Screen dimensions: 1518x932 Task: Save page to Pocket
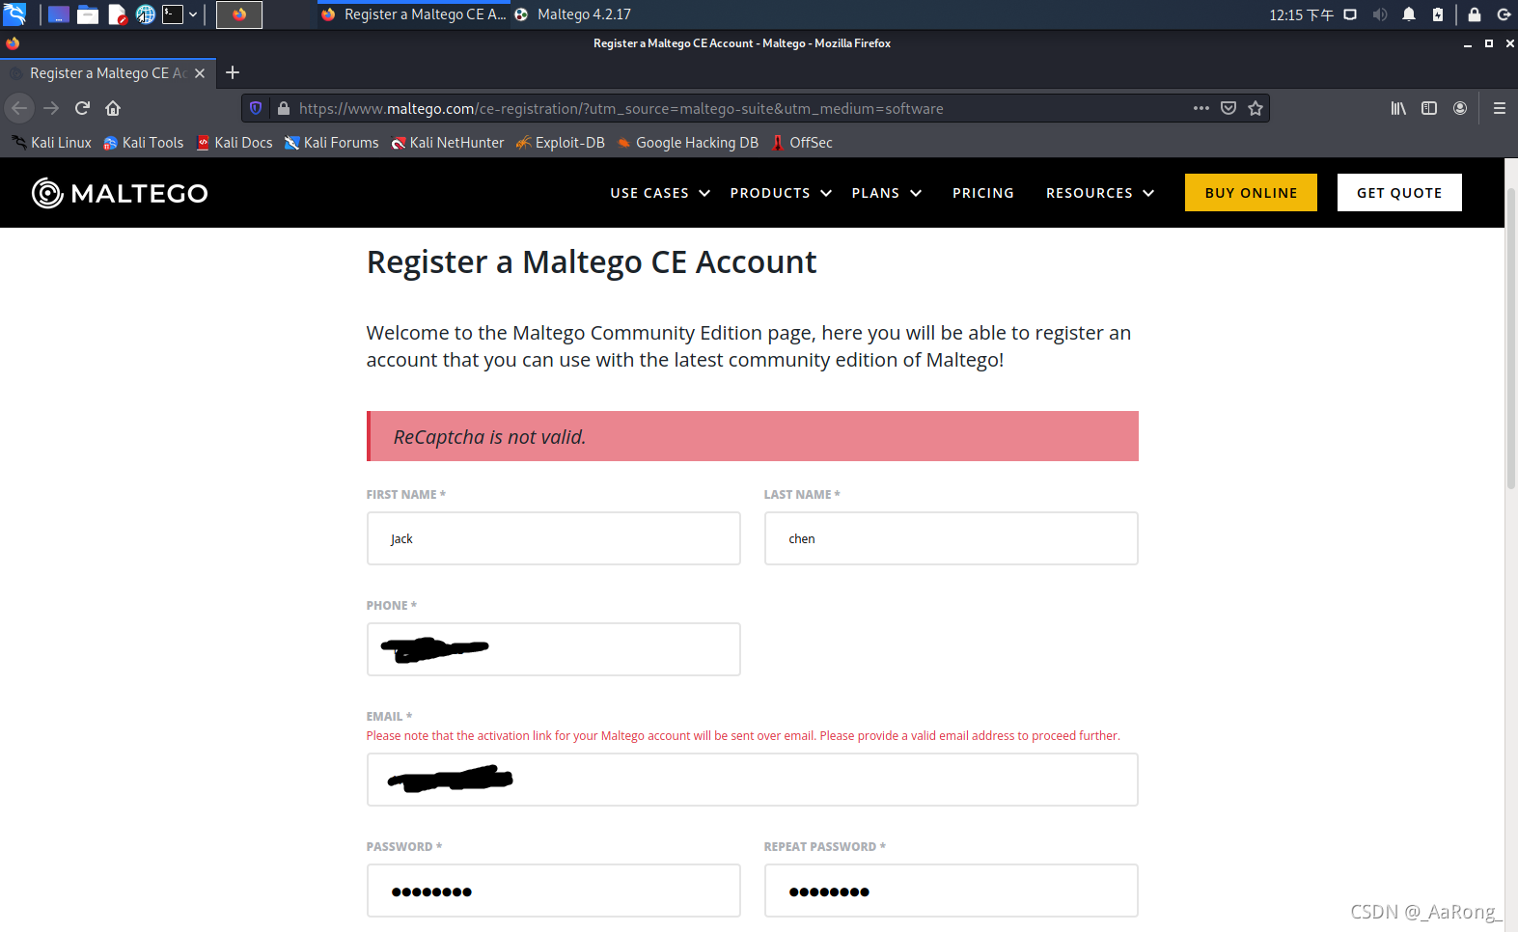1228,108
